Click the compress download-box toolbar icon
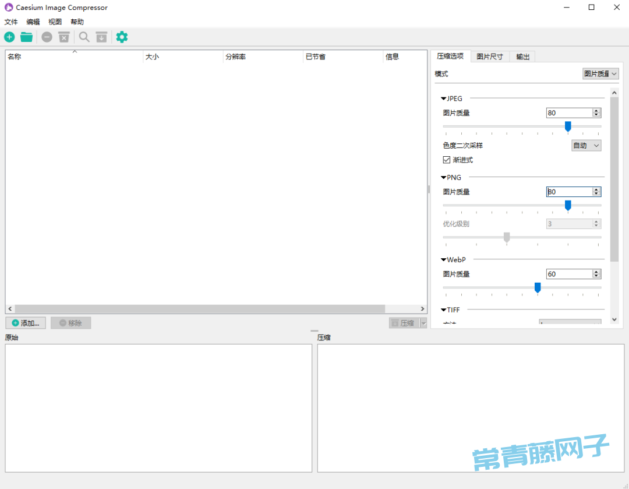 101,37
